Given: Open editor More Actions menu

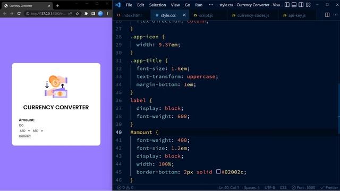Looking at the screenshot, I should (335, 15).
